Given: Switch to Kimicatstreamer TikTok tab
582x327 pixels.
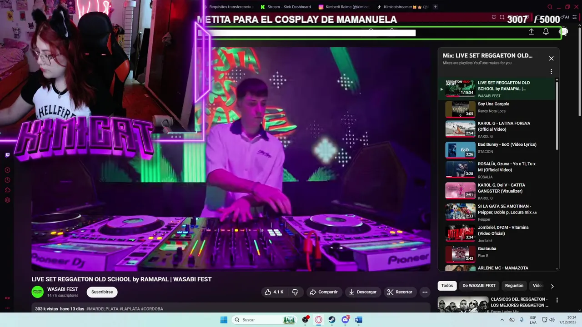Looking at the screenshot, I should [x=402, y=7].
